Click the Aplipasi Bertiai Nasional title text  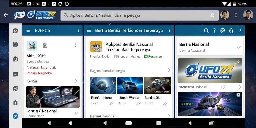coord(129,47)
